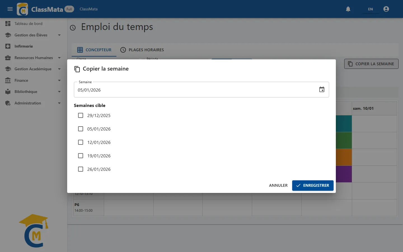Switch to the Concepteur tab
403x252 pixels.
pos(94,50)
